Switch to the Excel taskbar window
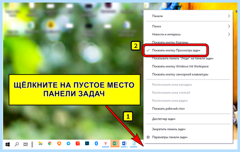This screenshot has width=240, height=152. click(x=115, y=144)
